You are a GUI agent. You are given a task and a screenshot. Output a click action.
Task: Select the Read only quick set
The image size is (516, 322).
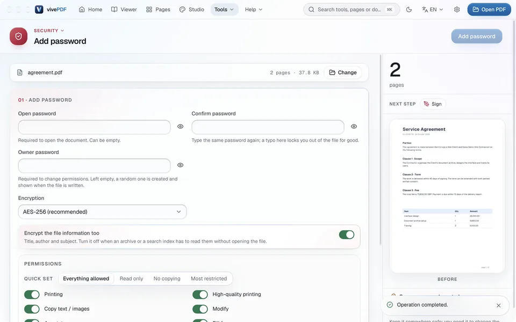tap(131, 279)
